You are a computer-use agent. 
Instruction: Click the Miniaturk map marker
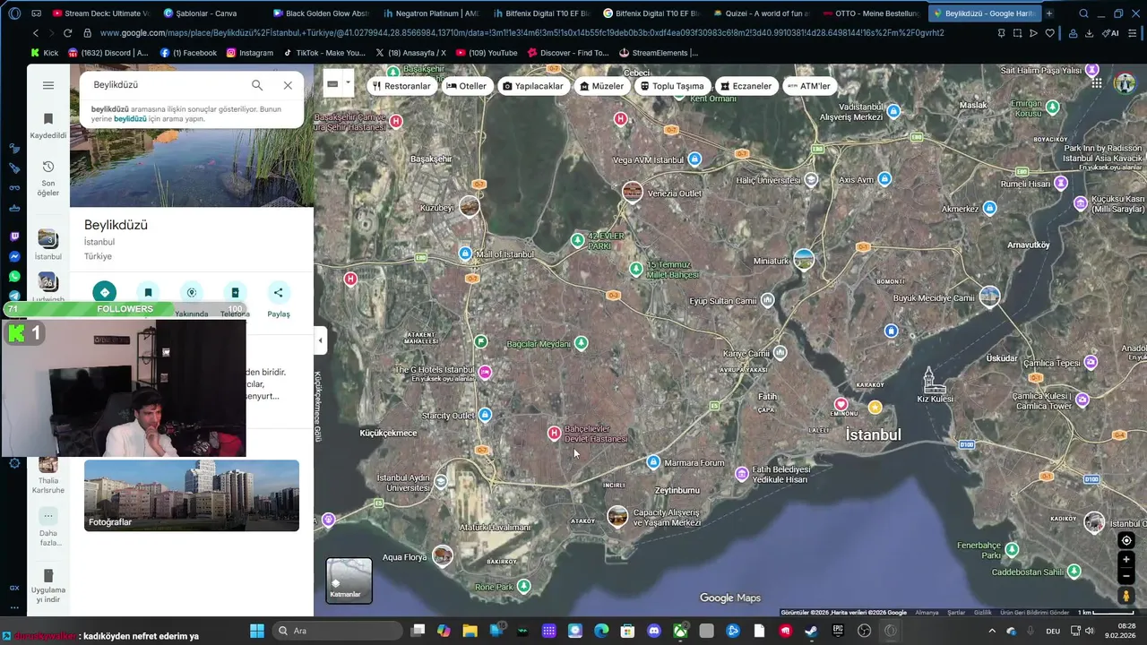(804, 261)
